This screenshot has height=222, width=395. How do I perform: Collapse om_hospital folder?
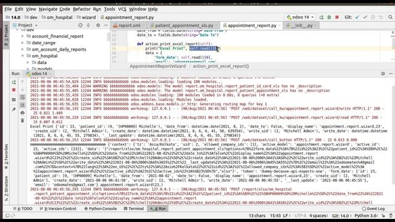pos(22,56)
